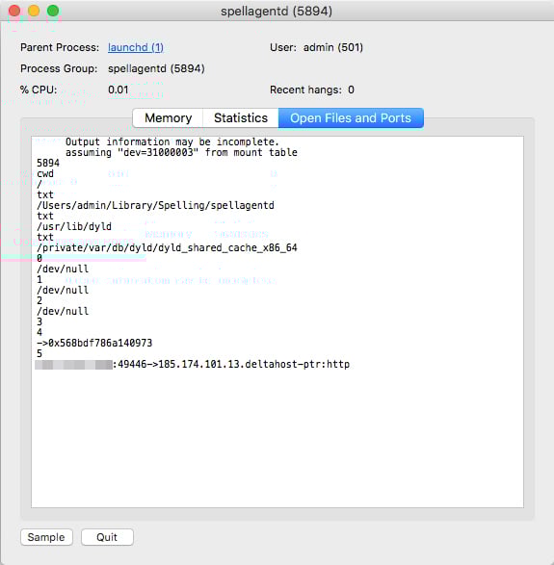Select the Open Files and Ports tab
The image size is (554, 565).
(351, 117)
